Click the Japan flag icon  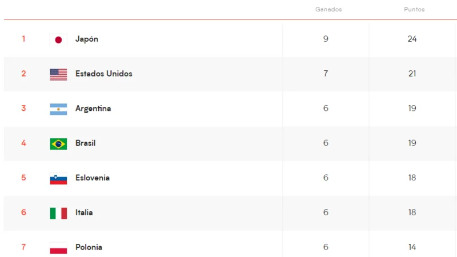(x=58, y=40)
